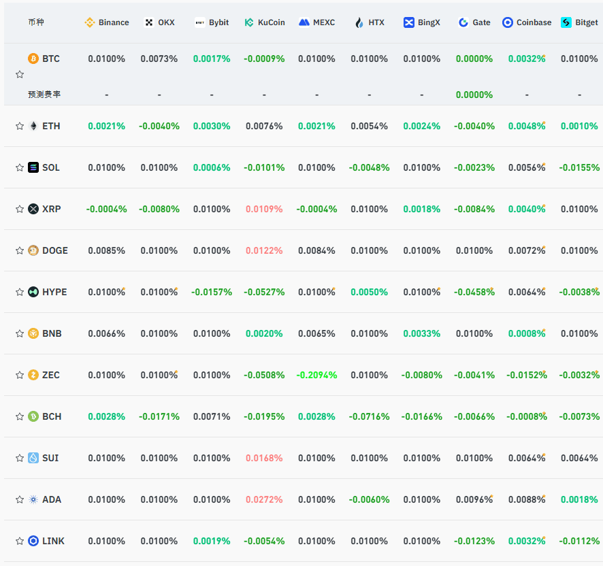The height and width of the screenshot is (566, 603).
Task: Click SOL Bitget rate -0.0155%
Action: 579,167
